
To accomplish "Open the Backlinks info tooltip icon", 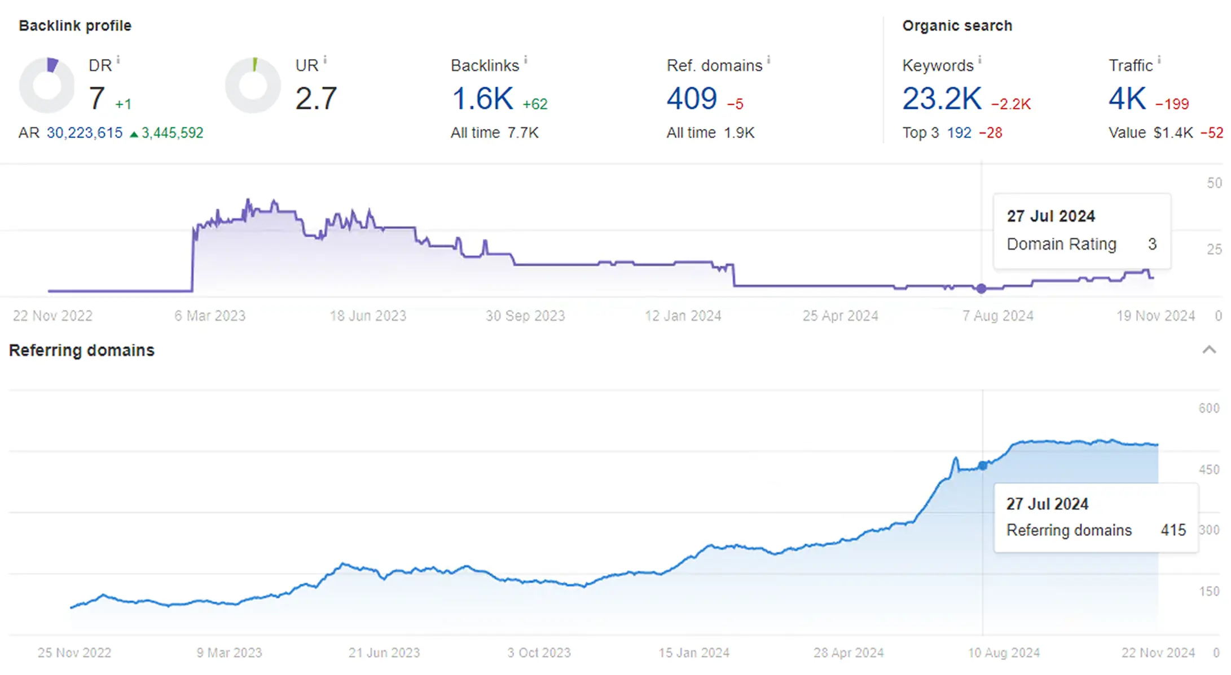I will [525, 59].
